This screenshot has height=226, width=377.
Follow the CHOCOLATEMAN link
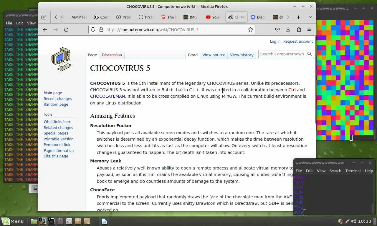(x=108, y=96)
